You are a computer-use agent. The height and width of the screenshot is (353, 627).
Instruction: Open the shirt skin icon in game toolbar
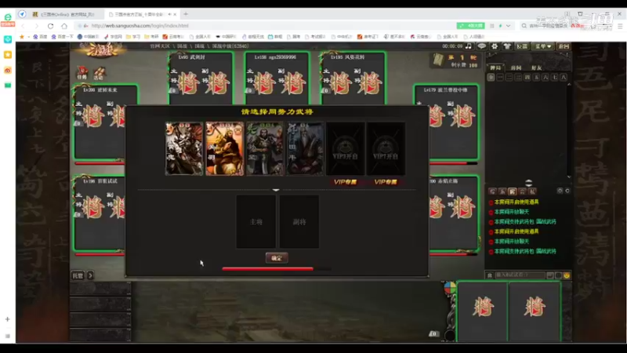click(x=507, y=46)
